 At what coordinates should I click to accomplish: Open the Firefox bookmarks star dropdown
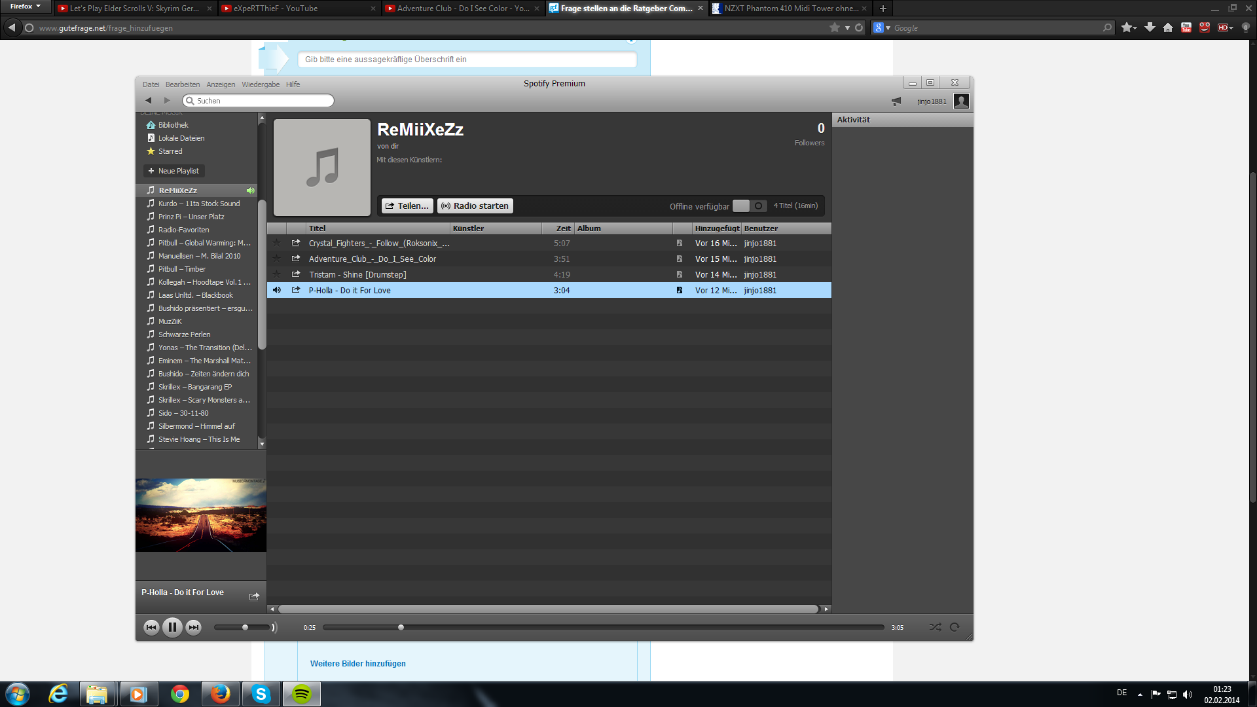1129,27
